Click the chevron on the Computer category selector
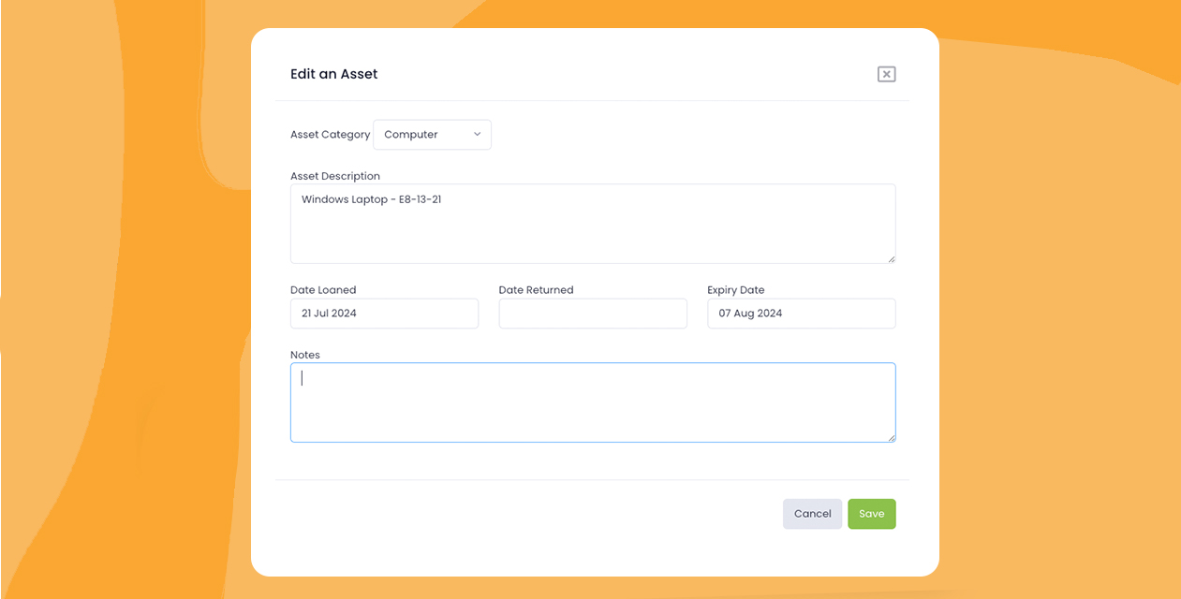This screenshot has height=599, width=1181. pos(477,134)
